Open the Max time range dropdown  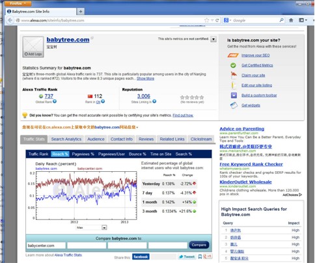(104, 227)
